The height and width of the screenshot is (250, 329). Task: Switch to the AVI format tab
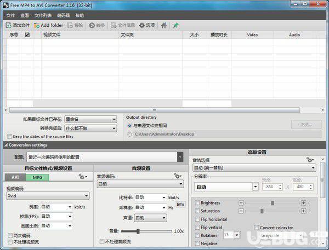15,177
